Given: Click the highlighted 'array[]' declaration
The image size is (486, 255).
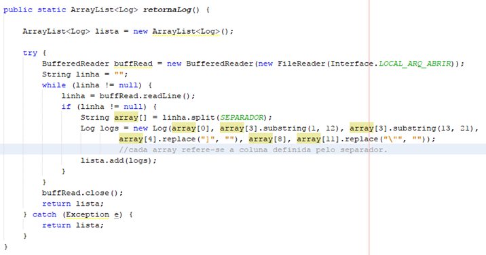Looking at the screenshot, I should pos(130,118).
